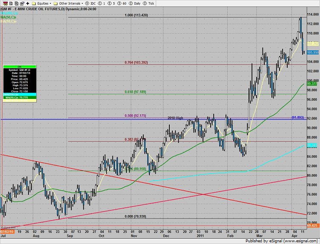Click the 69.425 orange cursor price tag
320x244 pixels.
pyautogui.click(x=312, y=226)
